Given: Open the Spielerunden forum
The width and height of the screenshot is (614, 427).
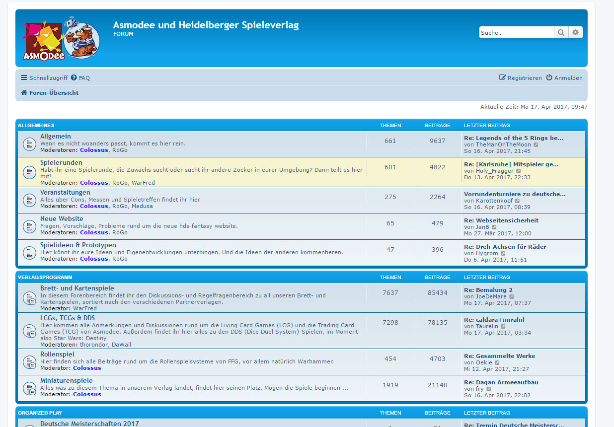Looking at the screenshot, I should [62, 163].
